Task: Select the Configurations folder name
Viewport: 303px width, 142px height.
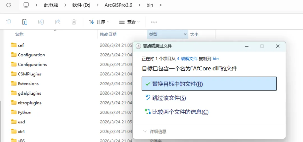Action: (33, 65)
